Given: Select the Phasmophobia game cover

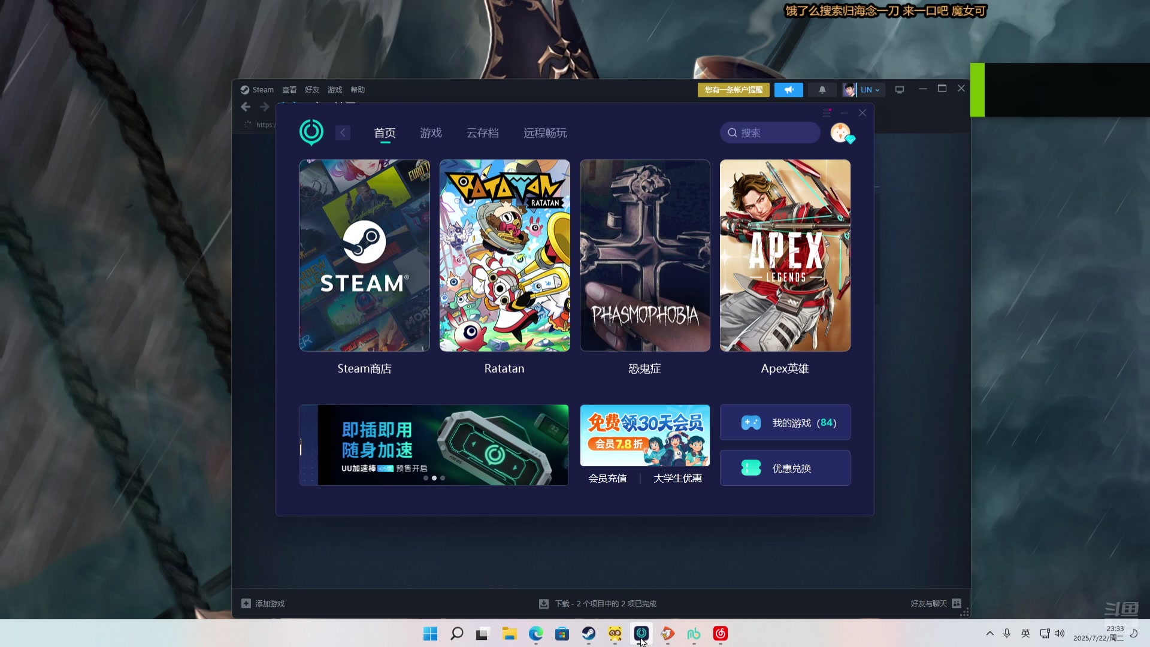Looking at the screenshot, I should [x=645, y=255].
